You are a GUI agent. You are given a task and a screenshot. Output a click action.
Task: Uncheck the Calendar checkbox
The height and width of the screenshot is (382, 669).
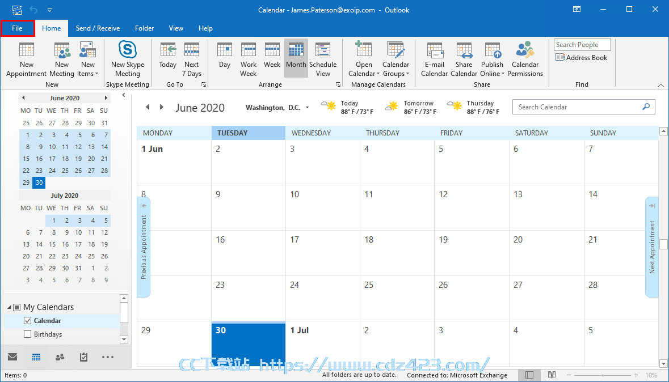point(28,321)
